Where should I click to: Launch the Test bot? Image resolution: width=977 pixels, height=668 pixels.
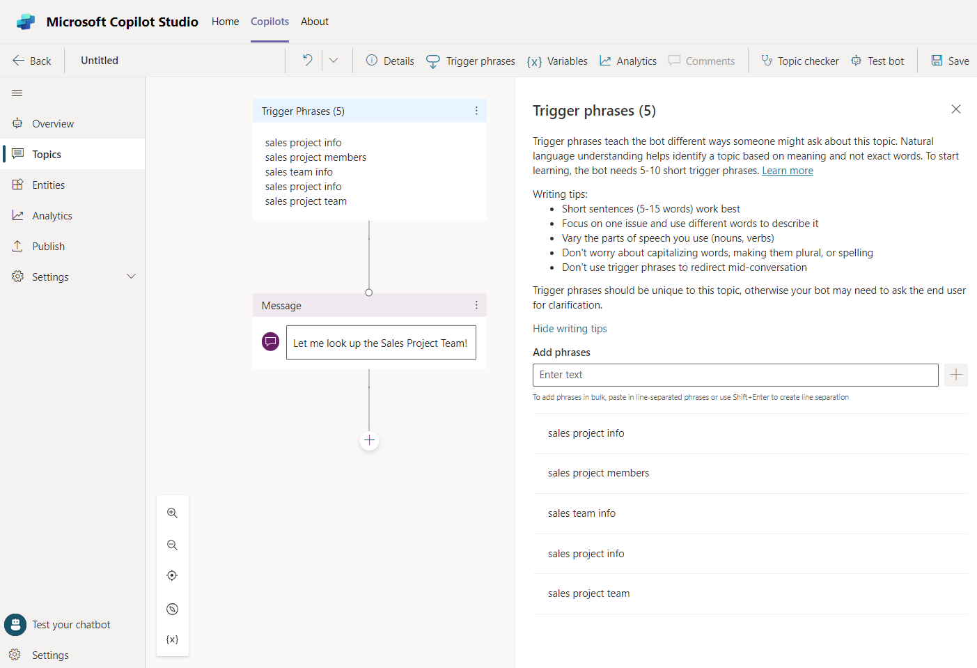pyautogui.click(x=878, y=61)
